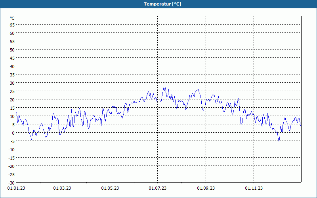Click the 30 value on temperature axis
Viewport: 317px width, 198px height.
(x=12, y=83)
